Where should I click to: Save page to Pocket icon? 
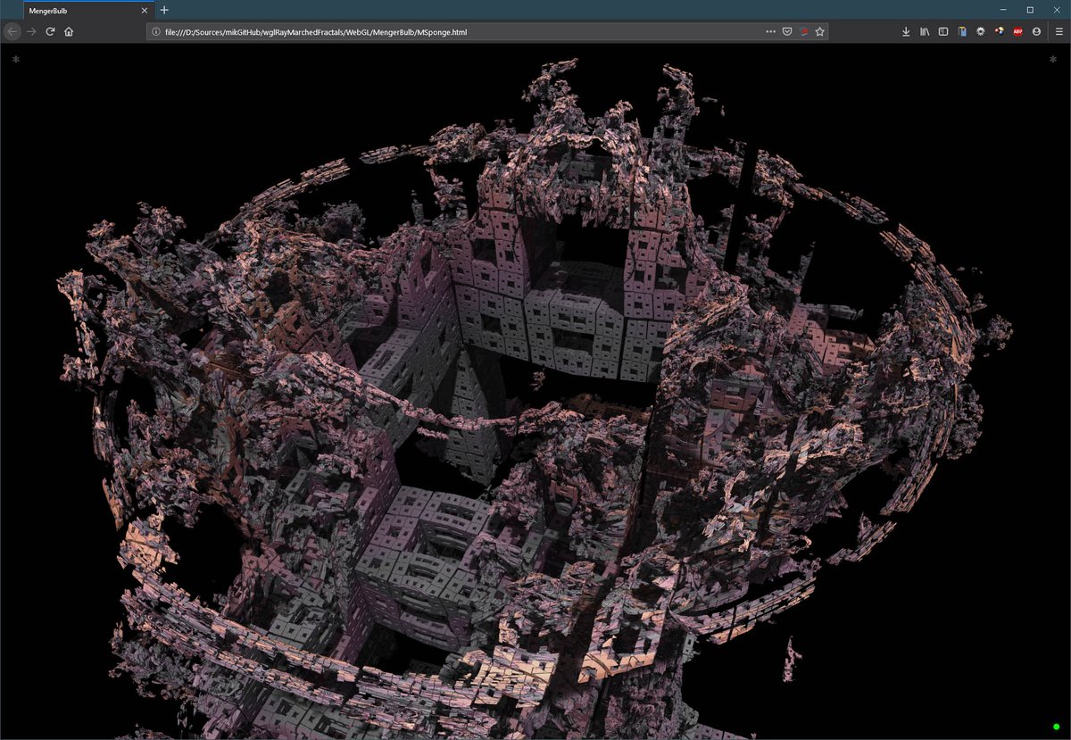(x=787, y=31)
